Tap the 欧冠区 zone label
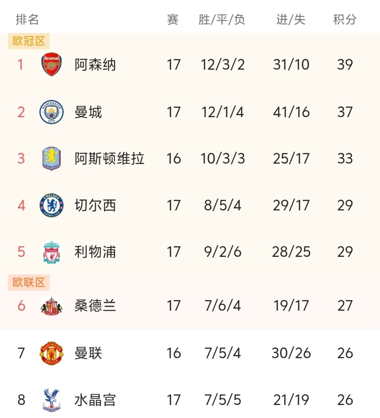Screen dimensions: 380x418 click(29, 41)
